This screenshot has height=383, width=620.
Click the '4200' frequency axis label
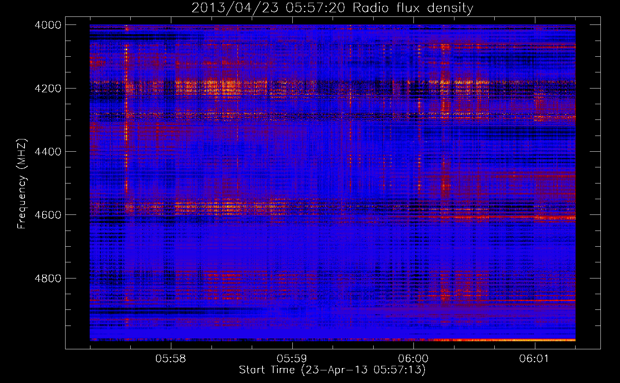48,88
